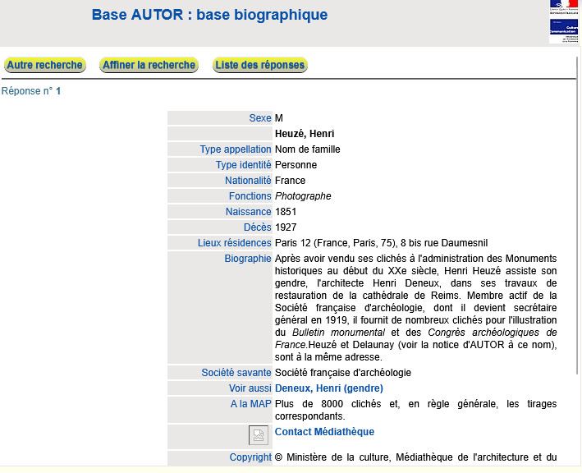Click the Décès year 1927
The height and width of the screenshot is (473, 582).
[286, 227]
